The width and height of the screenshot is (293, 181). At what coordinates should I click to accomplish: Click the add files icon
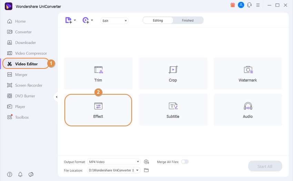68,20
